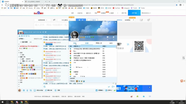Image resolution: width=186 pixels, height=104 pixels.
Task: Click the YouTube bookmark in bookmarks bar
Action: point(116,8)
